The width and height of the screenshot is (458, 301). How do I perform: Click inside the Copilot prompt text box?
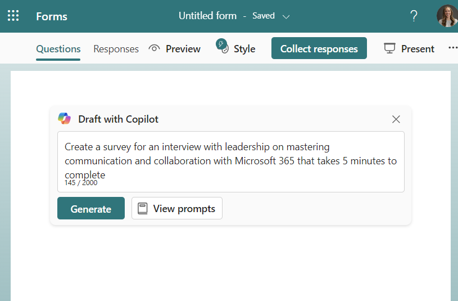231,162
